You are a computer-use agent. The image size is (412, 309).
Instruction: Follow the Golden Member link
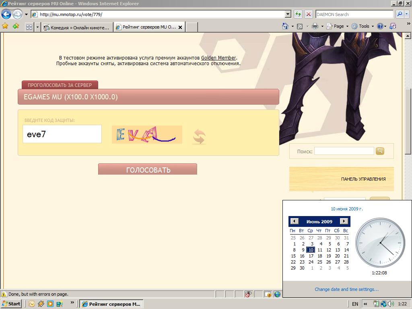(218, 58)
